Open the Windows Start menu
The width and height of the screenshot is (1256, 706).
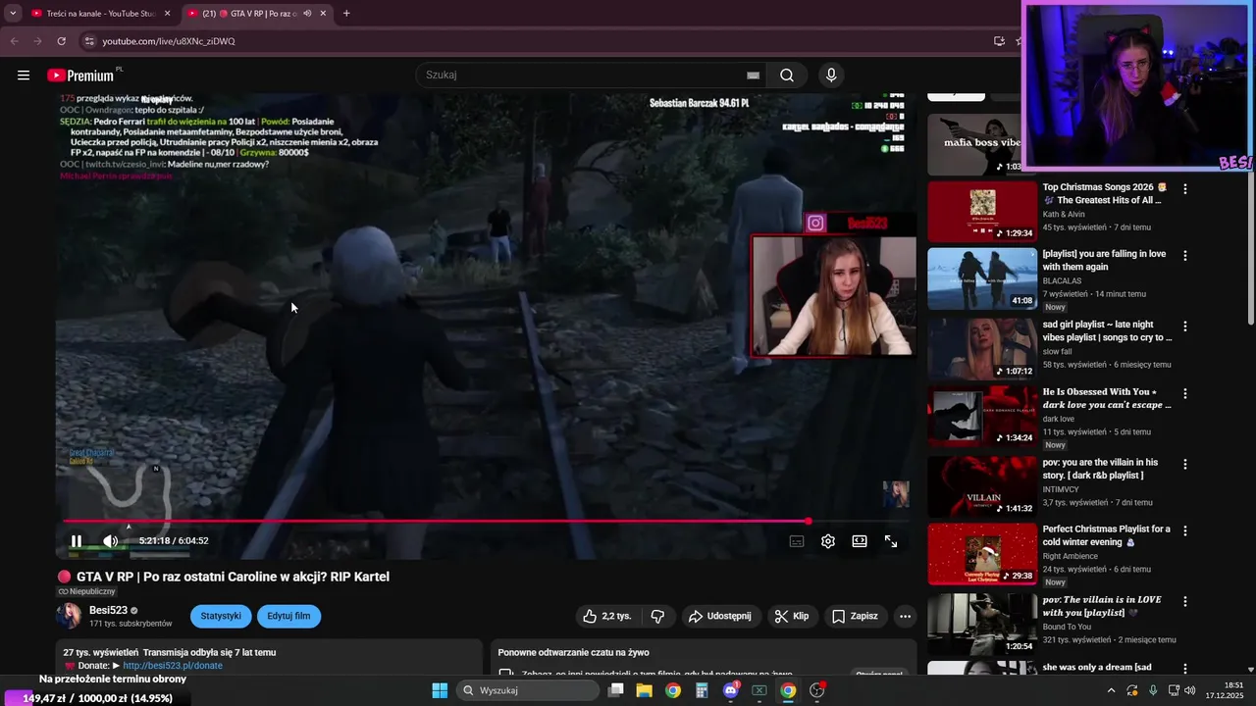[440, 690]
